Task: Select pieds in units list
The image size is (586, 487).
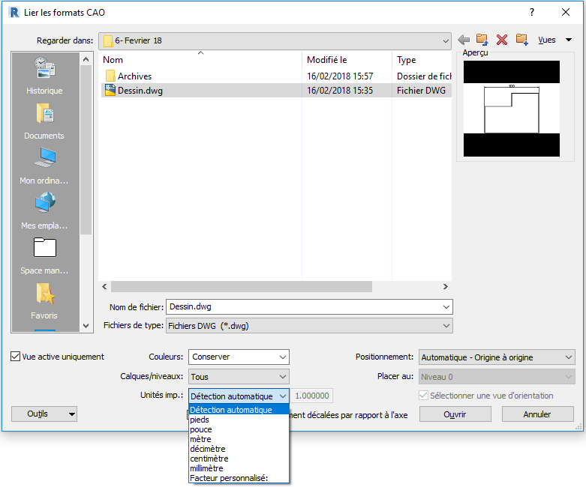Action: (239, 420)
